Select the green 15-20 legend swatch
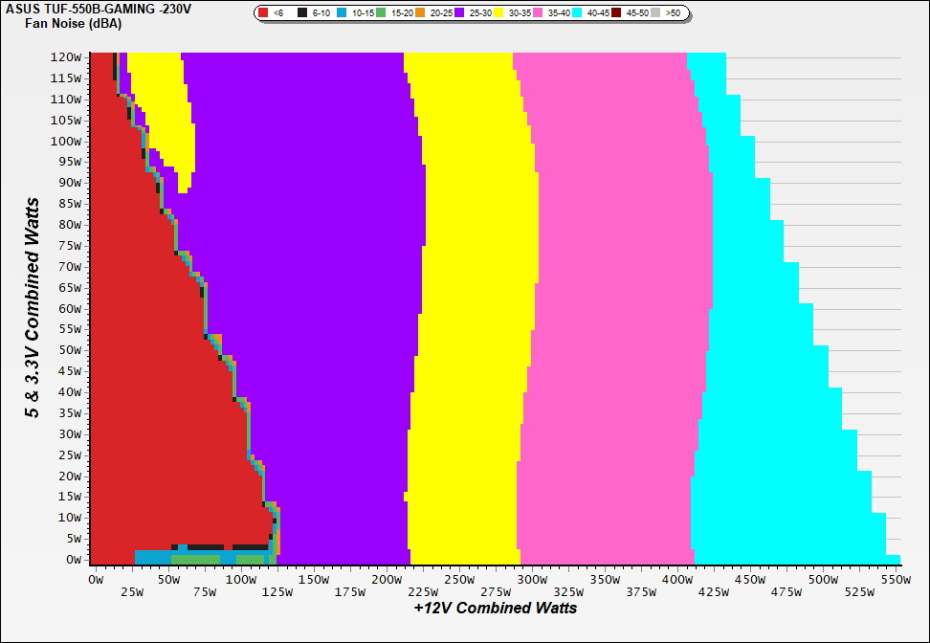Screen dimensions: 930x643 381,13
